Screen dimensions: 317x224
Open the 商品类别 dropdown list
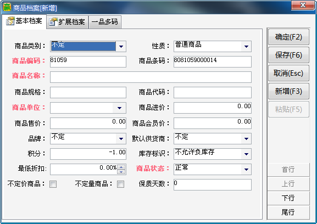point(121,47)
